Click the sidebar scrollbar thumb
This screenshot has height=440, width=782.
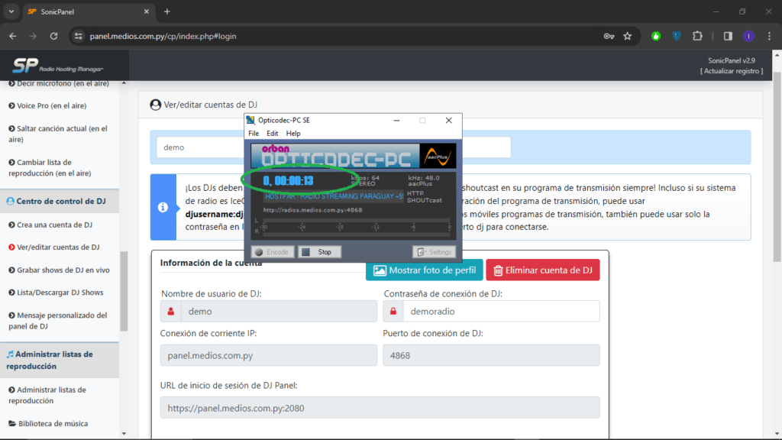pos(124,291)
